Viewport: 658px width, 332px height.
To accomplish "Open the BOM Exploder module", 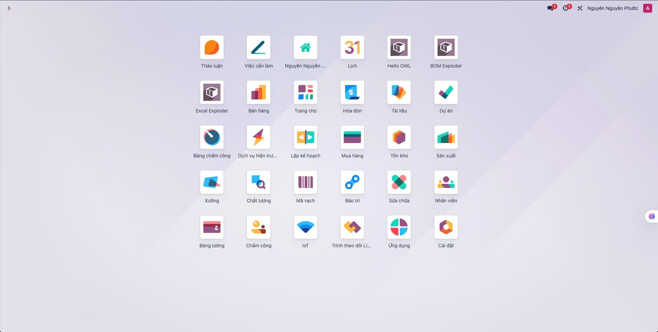I will pos(446,48).
